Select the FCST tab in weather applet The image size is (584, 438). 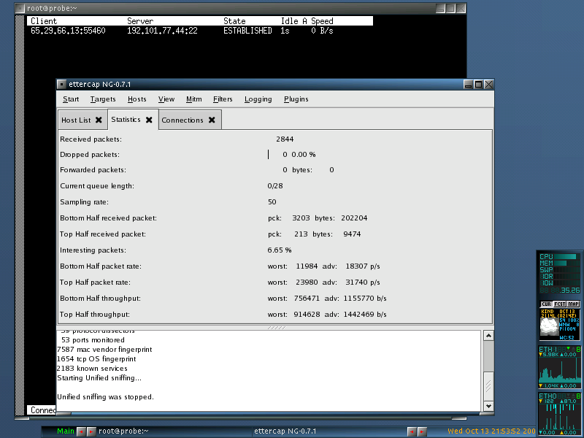click(x=560, y=304)
